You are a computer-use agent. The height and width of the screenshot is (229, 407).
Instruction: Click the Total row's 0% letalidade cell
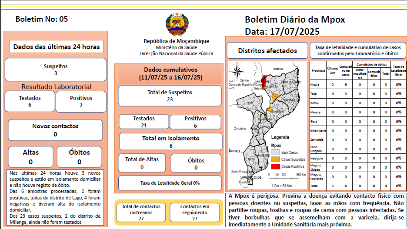(398, 186)
